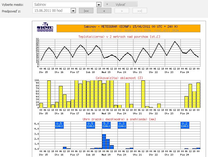Viewport: 208px width, 157px height.
Task: Open the forecast date dropdown arrow
Action: [73, 11]
